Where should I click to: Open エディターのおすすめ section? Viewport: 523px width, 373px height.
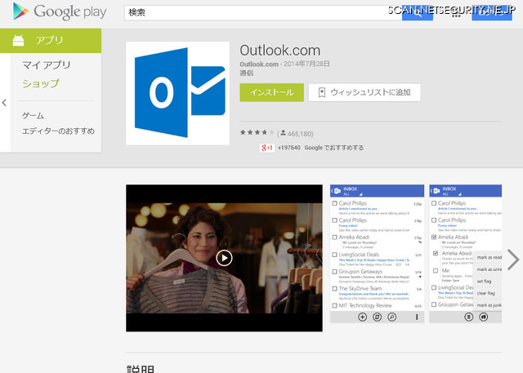pos(58,131)
